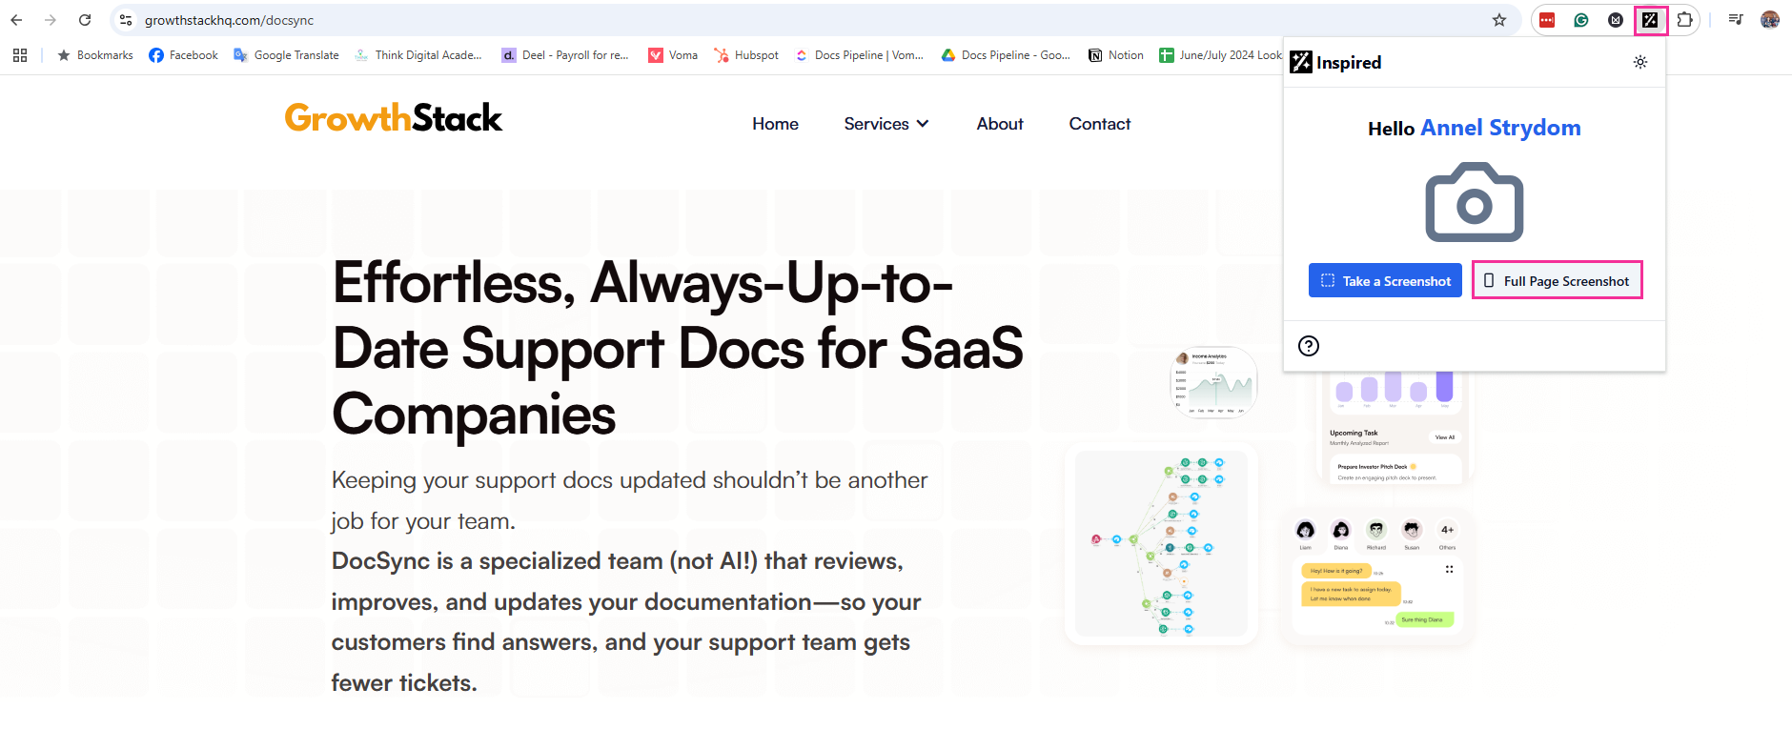
Task: Open the June/July 2024 bookmark
Action: 1220,55
